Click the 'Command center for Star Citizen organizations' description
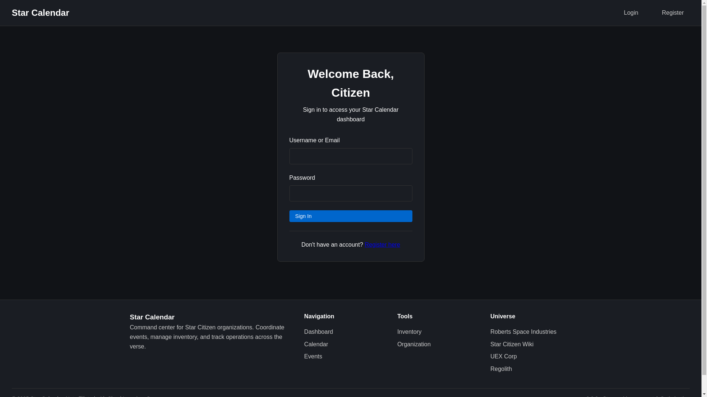Viewport: 707px width, 397px height. tap(207, 337)
